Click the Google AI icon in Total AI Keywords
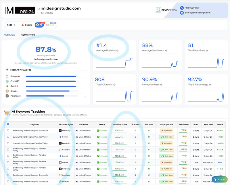 7,76
